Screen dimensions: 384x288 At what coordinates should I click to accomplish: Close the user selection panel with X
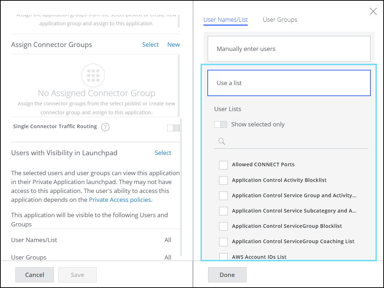373,11
